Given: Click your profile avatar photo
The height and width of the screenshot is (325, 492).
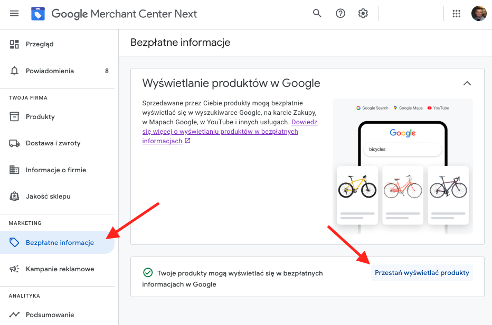Looking at the screenshot, I should tap(479, 13).
